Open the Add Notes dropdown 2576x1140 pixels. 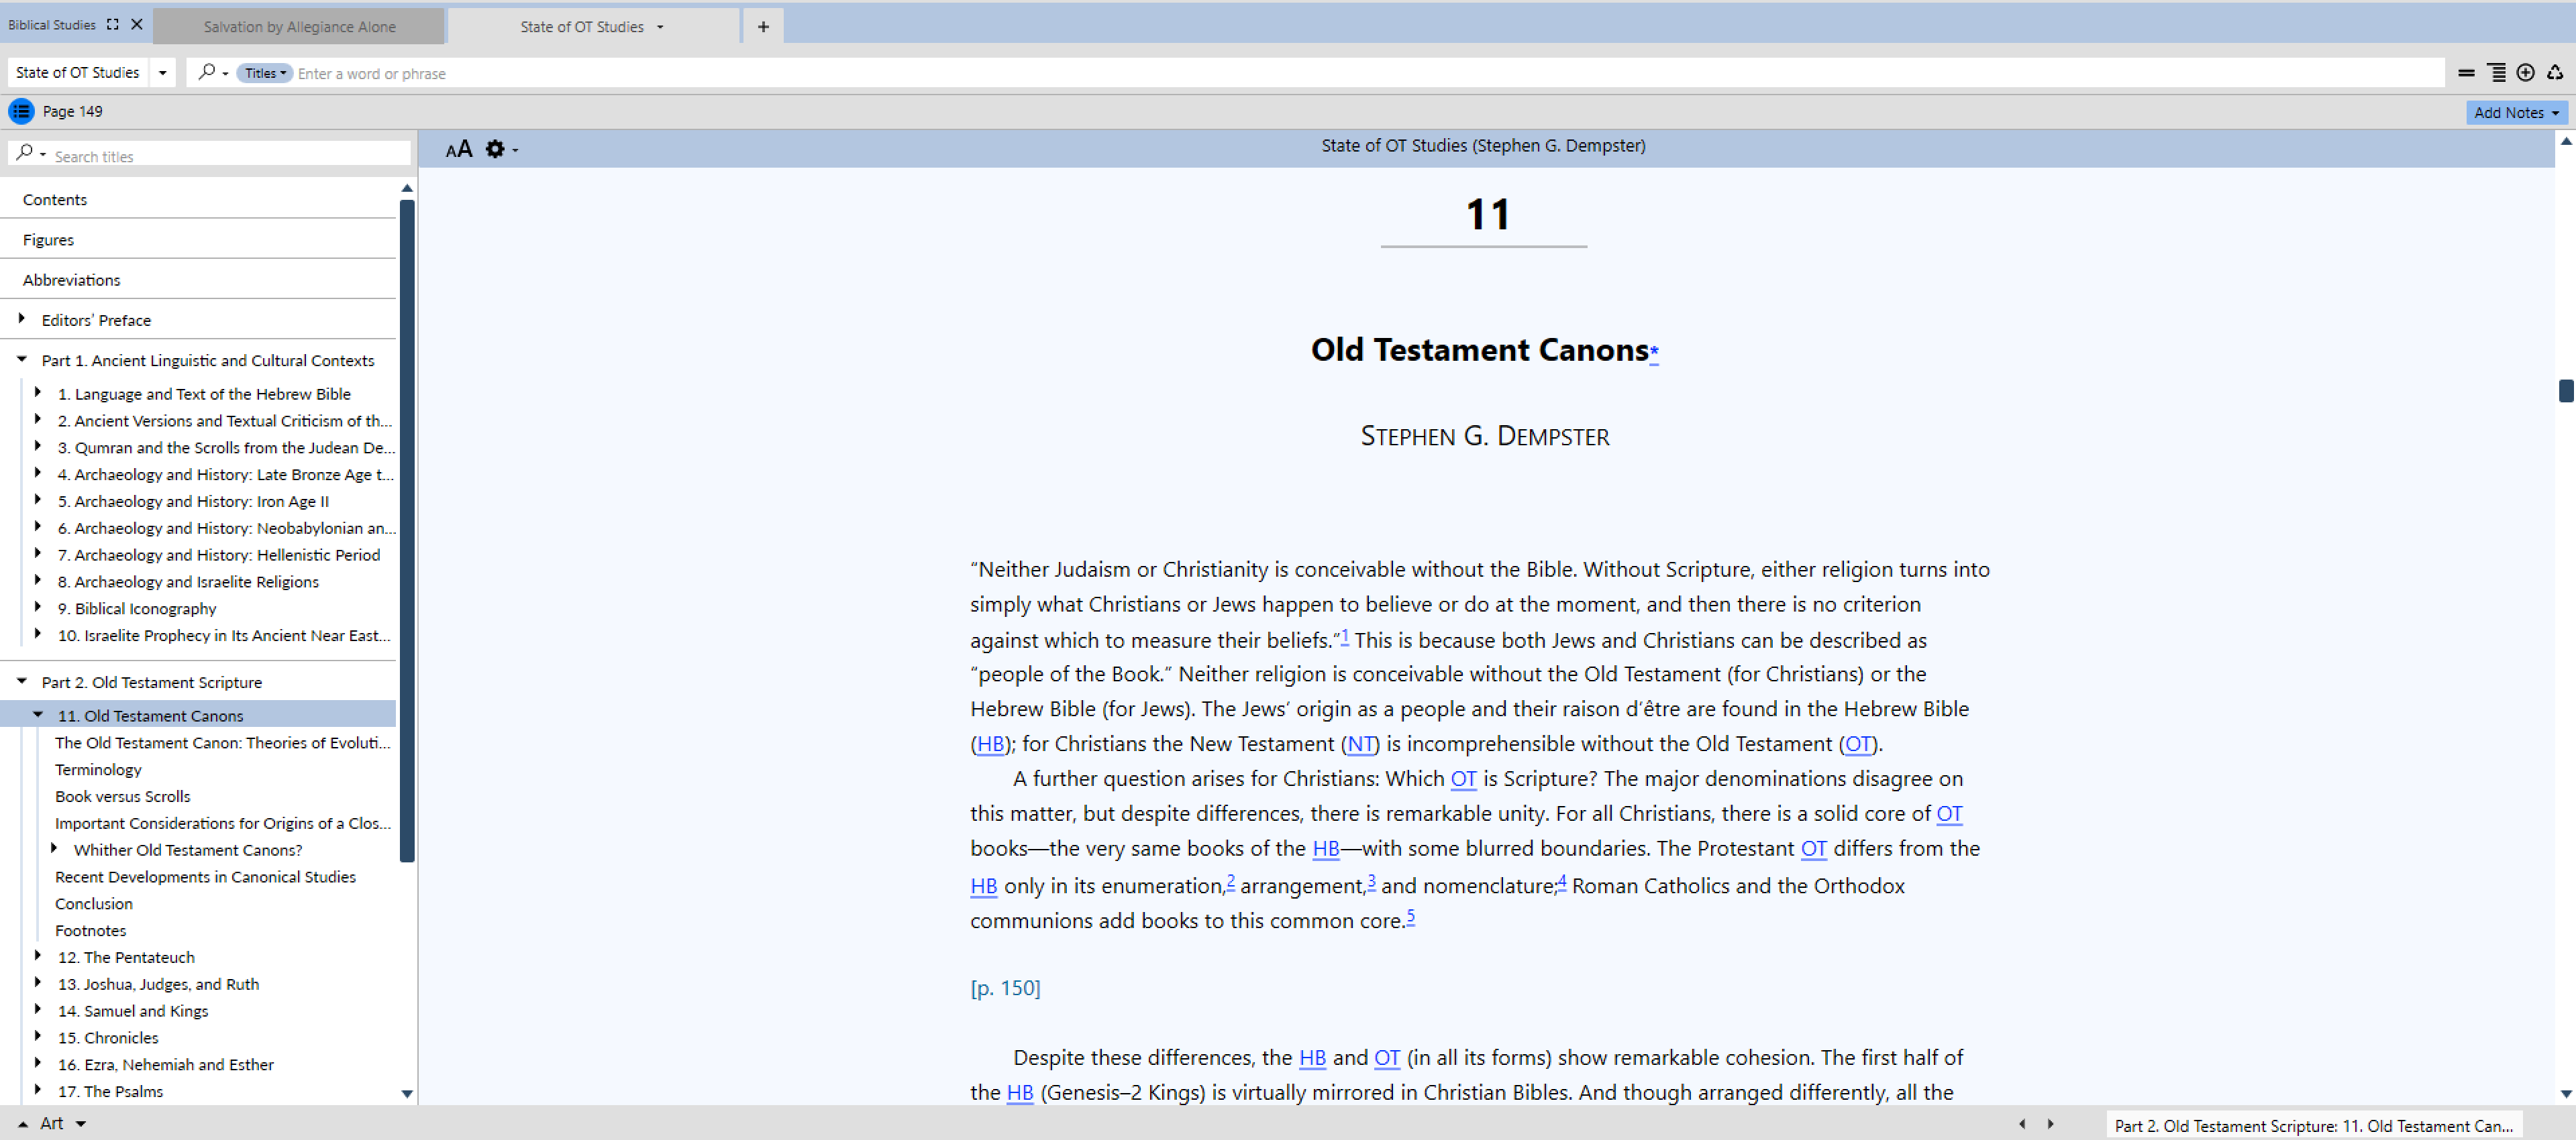click(2516, 113)
